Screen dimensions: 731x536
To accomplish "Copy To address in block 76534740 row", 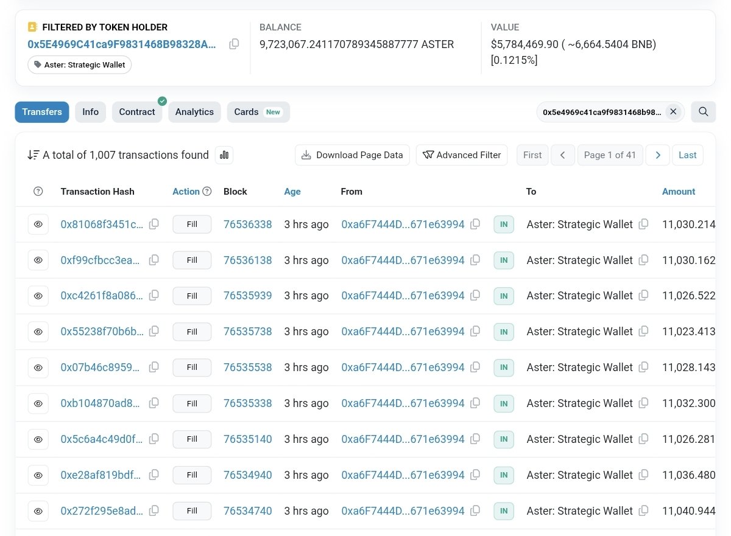I will 643,510.
